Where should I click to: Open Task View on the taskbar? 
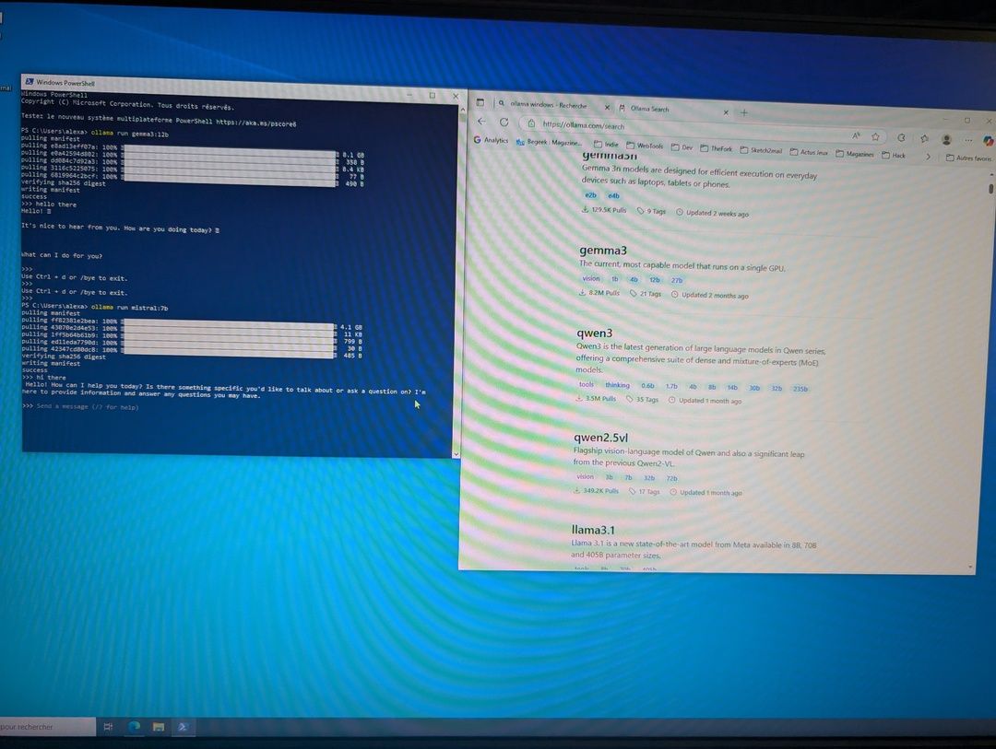point(108,727)
